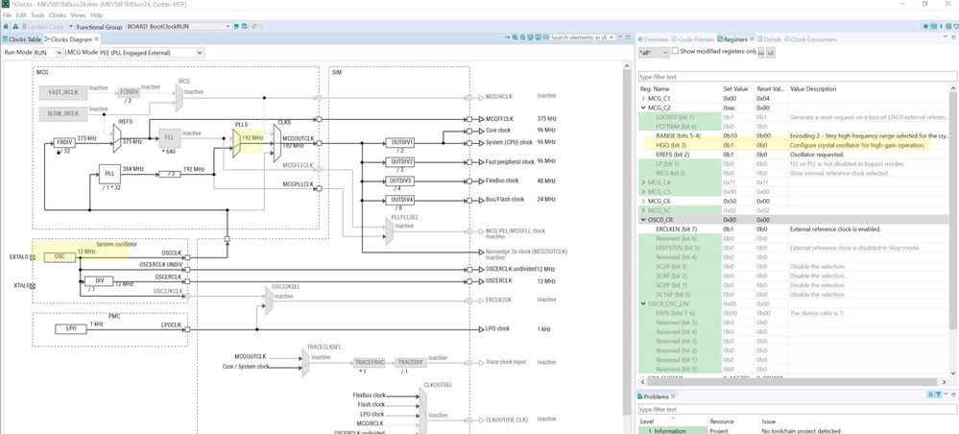Viewport: 959px width, 434px height.
Task: Click the Update Code button
Action: [43, 27]
